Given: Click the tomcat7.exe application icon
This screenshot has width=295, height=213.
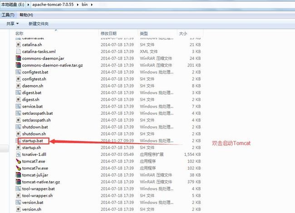Looking at the screenshot, I should click(x=18, y=161).
